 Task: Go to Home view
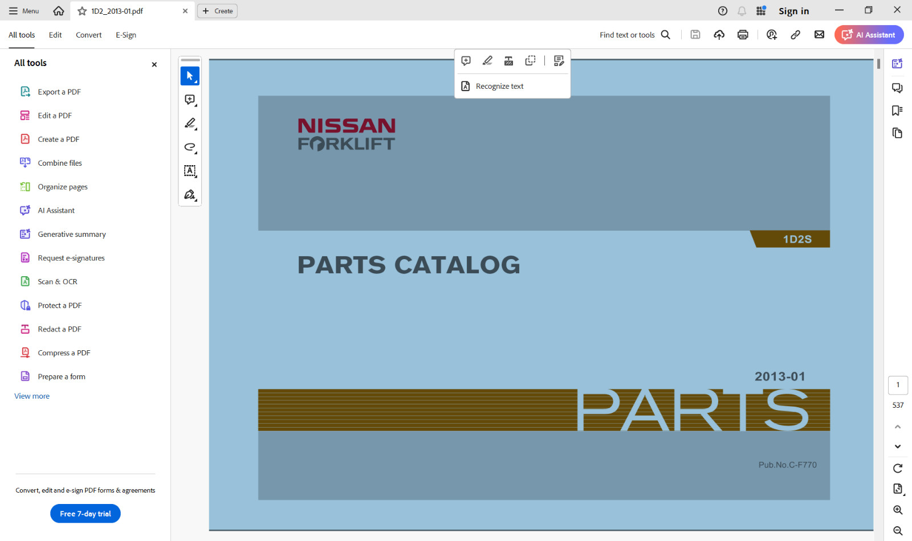pyautogui.click(x=59, y=11)
